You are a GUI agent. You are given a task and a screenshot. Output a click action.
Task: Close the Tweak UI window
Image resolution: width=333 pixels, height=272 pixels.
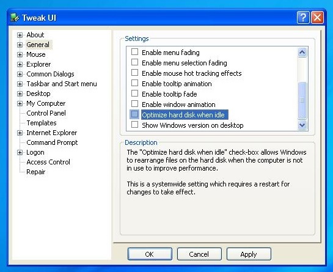point(317,18)
